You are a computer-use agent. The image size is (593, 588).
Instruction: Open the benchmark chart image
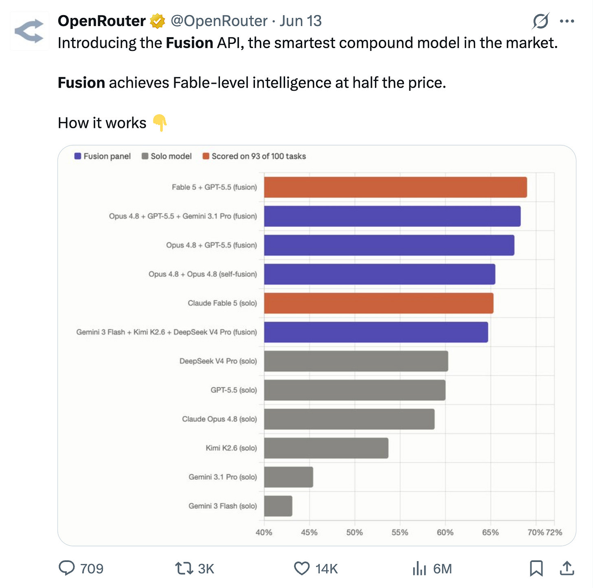pyautogui.click(x=317, y=345)
